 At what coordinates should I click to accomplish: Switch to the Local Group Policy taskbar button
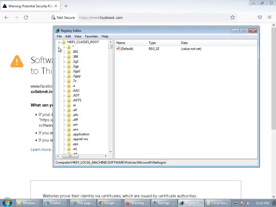coord(218,203)
